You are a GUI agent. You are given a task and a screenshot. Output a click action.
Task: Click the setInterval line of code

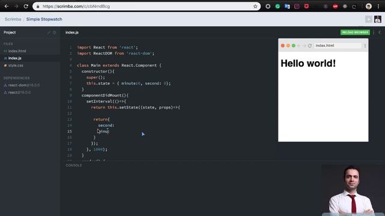click(106, 101)
